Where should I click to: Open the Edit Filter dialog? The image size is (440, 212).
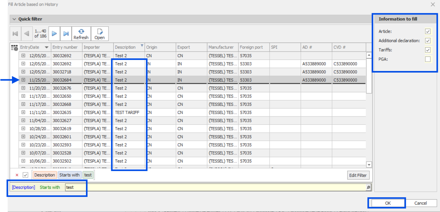(358, 175)
